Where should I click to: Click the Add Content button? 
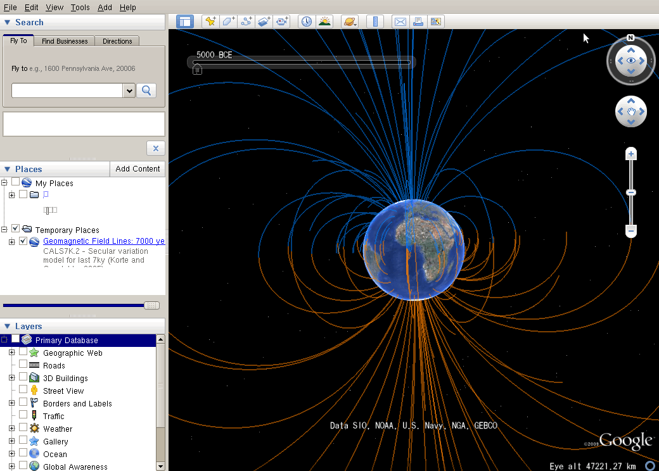point(138,169)
